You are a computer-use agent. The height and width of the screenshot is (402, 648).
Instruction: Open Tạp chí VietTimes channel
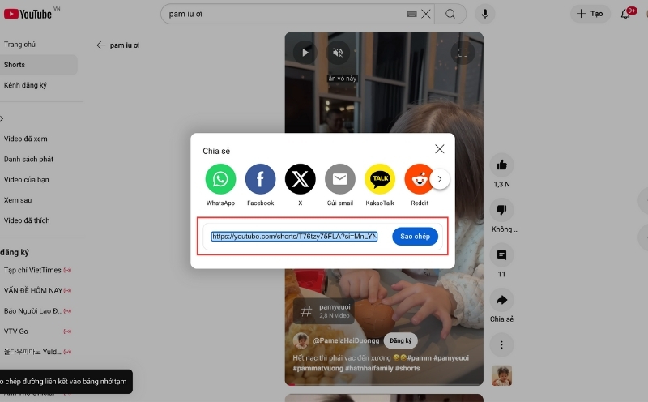pos(32,270)
